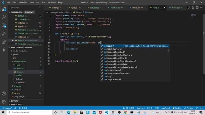Viewport: 205px width, 115px height.
Task: Switch to the Navbar.js editor tab
Action: (94, 8)
